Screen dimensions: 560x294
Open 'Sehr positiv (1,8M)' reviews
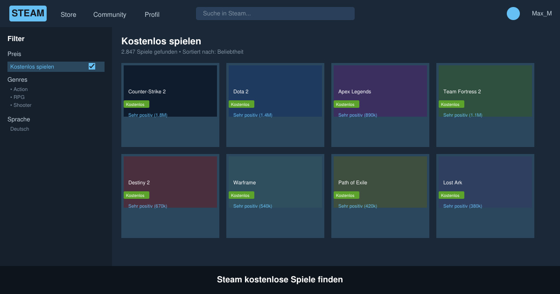tap(148, 115)
